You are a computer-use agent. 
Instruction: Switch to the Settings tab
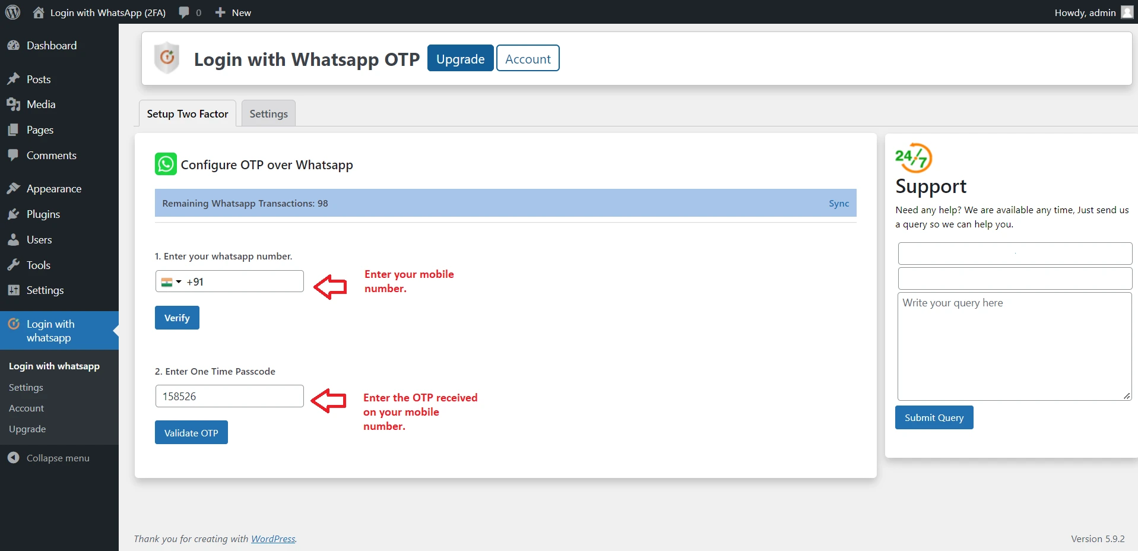(268, 113)
